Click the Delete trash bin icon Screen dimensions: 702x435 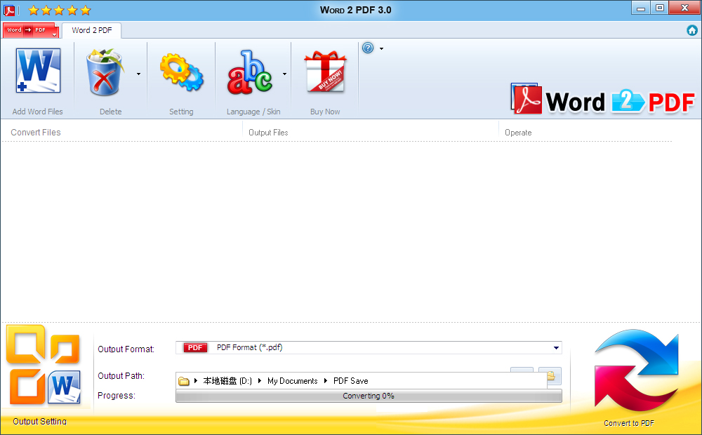pos(105,72)
